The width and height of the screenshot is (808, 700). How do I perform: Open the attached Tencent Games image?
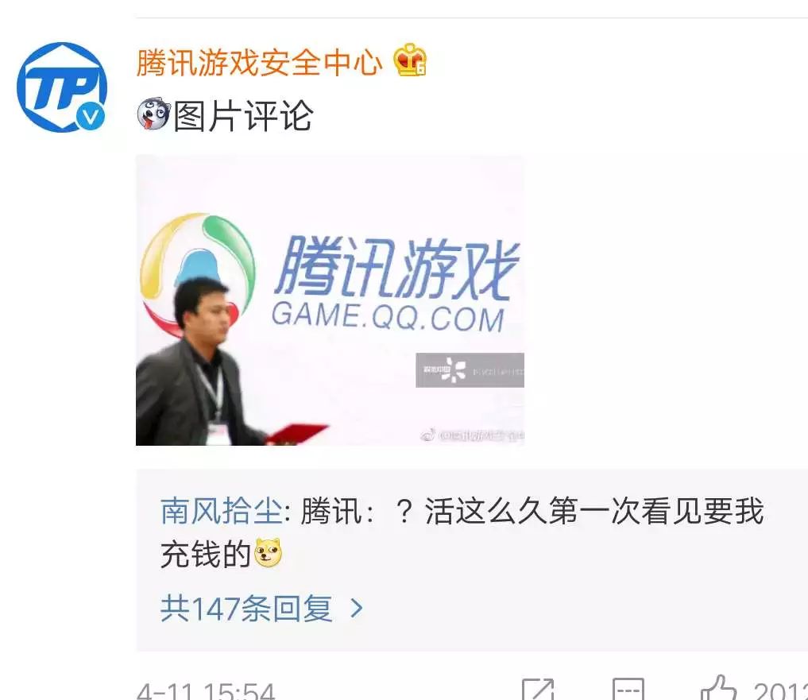coord(330,300)
